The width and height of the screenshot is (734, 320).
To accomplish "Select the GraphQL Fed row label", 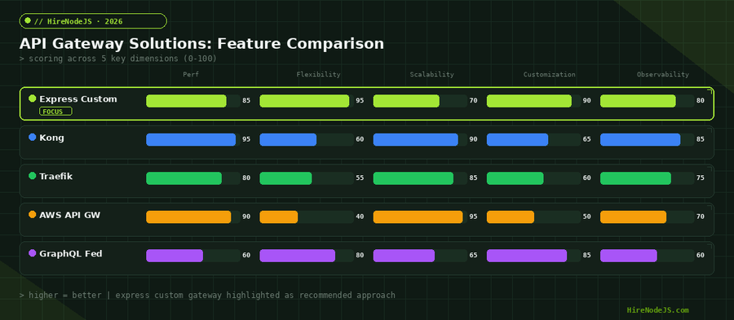I will pos(71,254).
